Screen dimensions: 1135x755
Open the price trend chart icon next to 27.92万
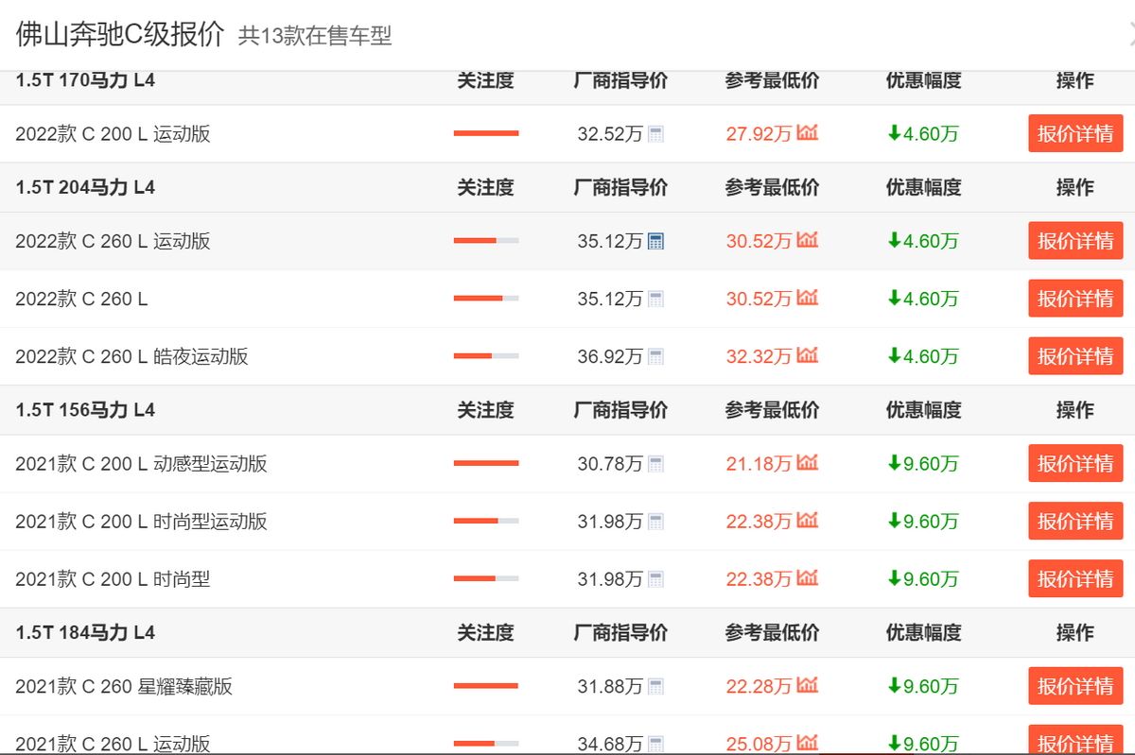coord(806,133)
